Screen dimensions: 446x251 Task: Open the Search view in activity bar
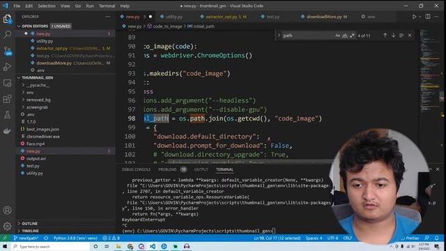pyautogui.click(x=8, y=35)
